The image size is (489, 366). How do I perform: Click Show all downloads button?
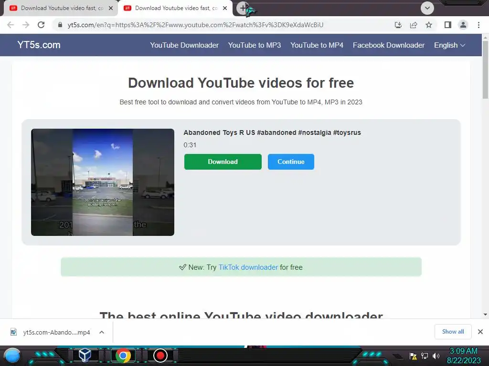click(453, 332)
